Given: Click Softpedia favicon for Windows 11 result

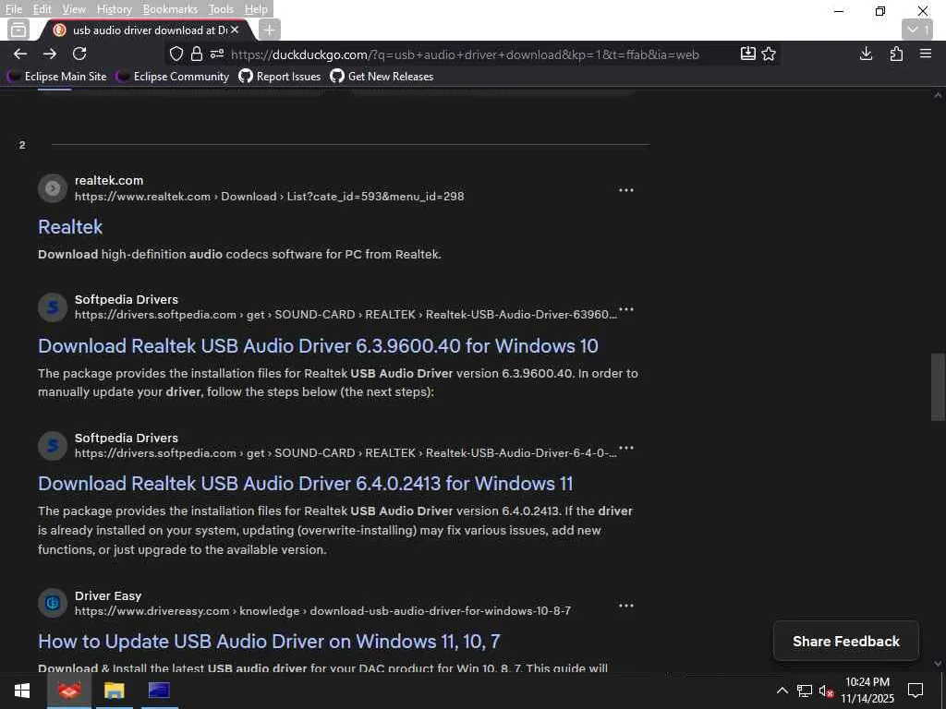Looking at the screenshot, I should coord(53,446).
